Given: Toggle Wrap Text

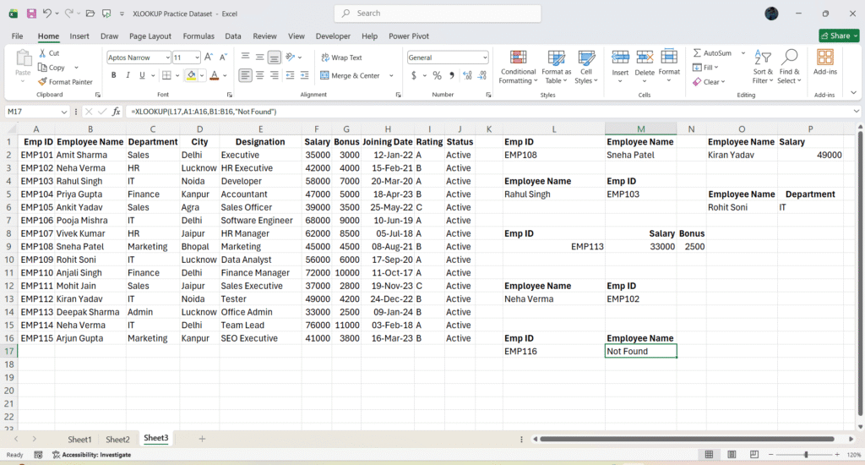Looking at the screenshot, I should [341, 57].
